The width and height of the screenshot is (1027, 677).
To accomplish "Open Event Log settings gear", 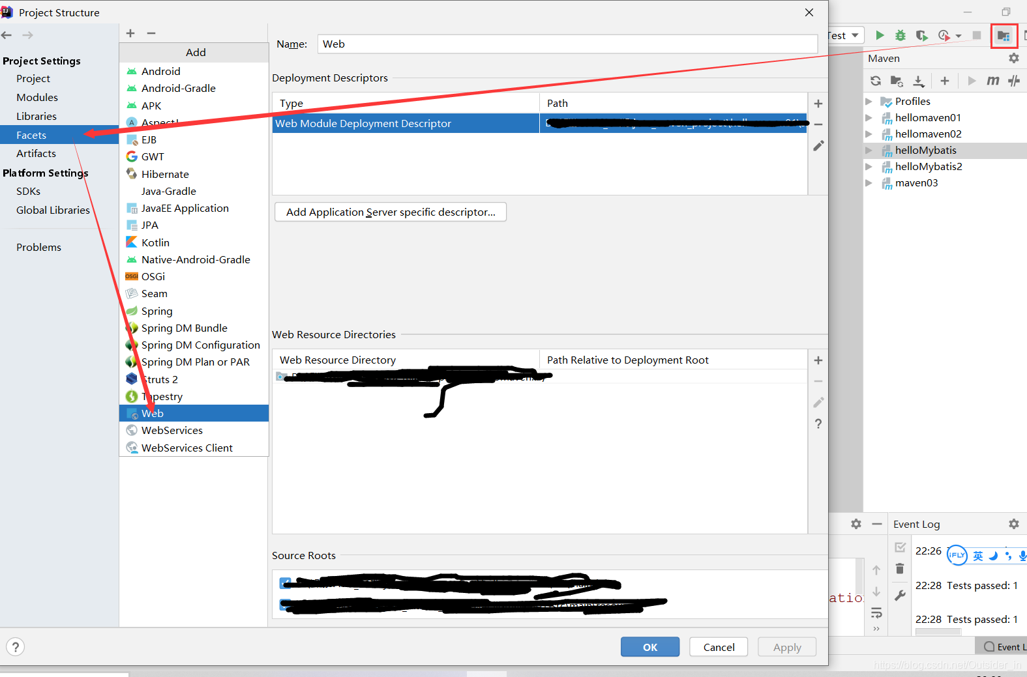I will (1013, 524).
